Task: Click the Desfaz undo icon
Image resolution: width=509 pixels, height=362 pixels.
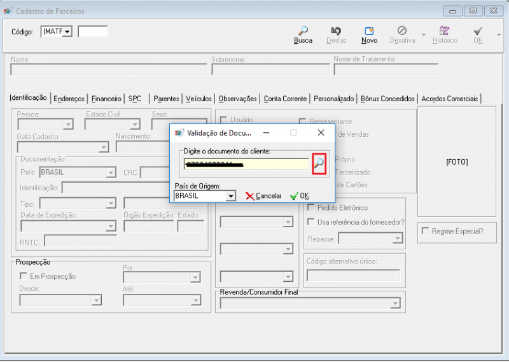Action: click(x=336, y=31)
